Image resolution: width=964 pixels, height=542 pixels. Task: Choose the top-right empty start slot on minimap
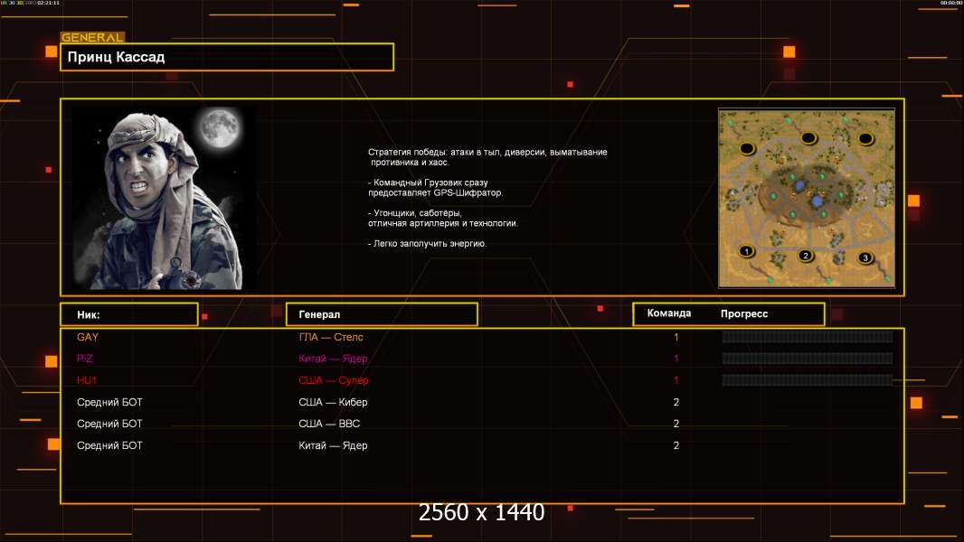[865, 138]
